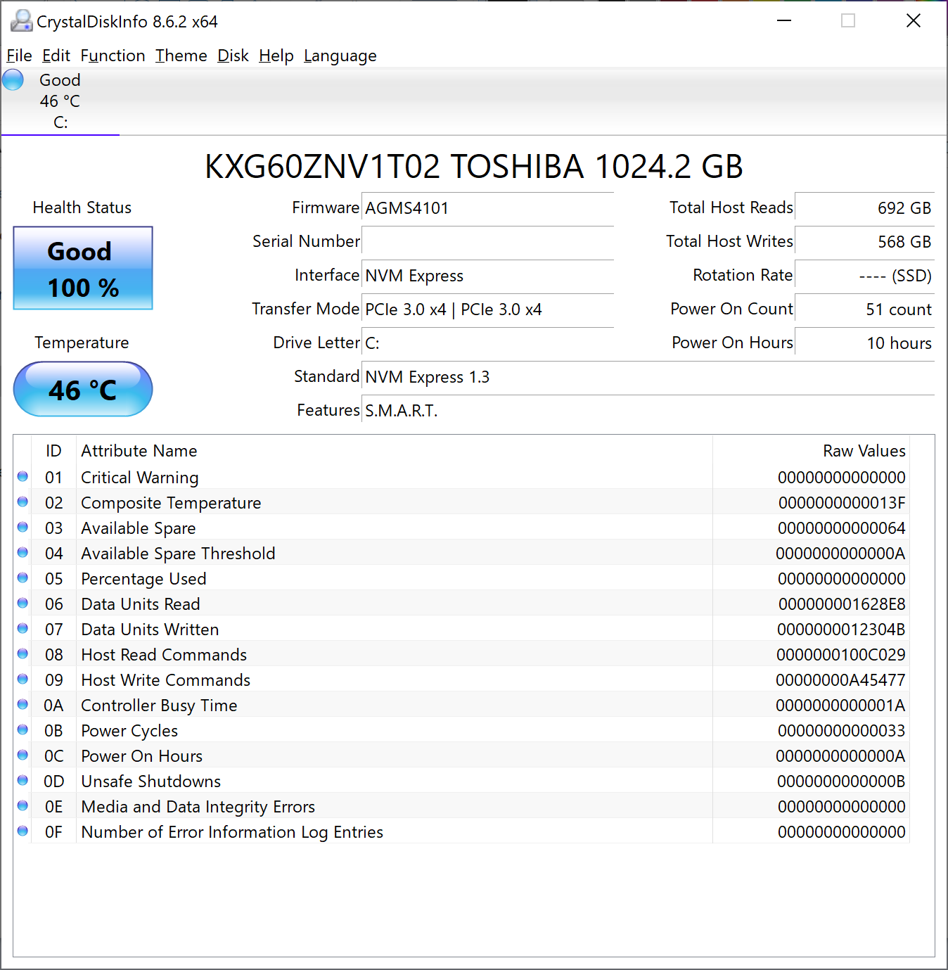
Task: Open the File menu
Action: coord(19,56)
